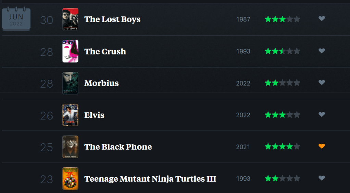Open The Crush poster thumbnail
This screenshot has height=193, width=350.
point(70,51)
